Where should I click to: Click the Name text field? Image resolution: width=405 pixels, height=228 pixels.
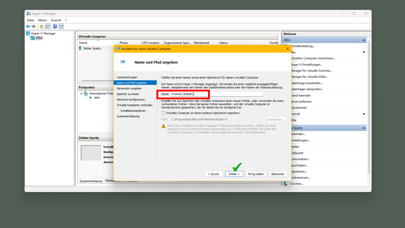coord(217,94)
